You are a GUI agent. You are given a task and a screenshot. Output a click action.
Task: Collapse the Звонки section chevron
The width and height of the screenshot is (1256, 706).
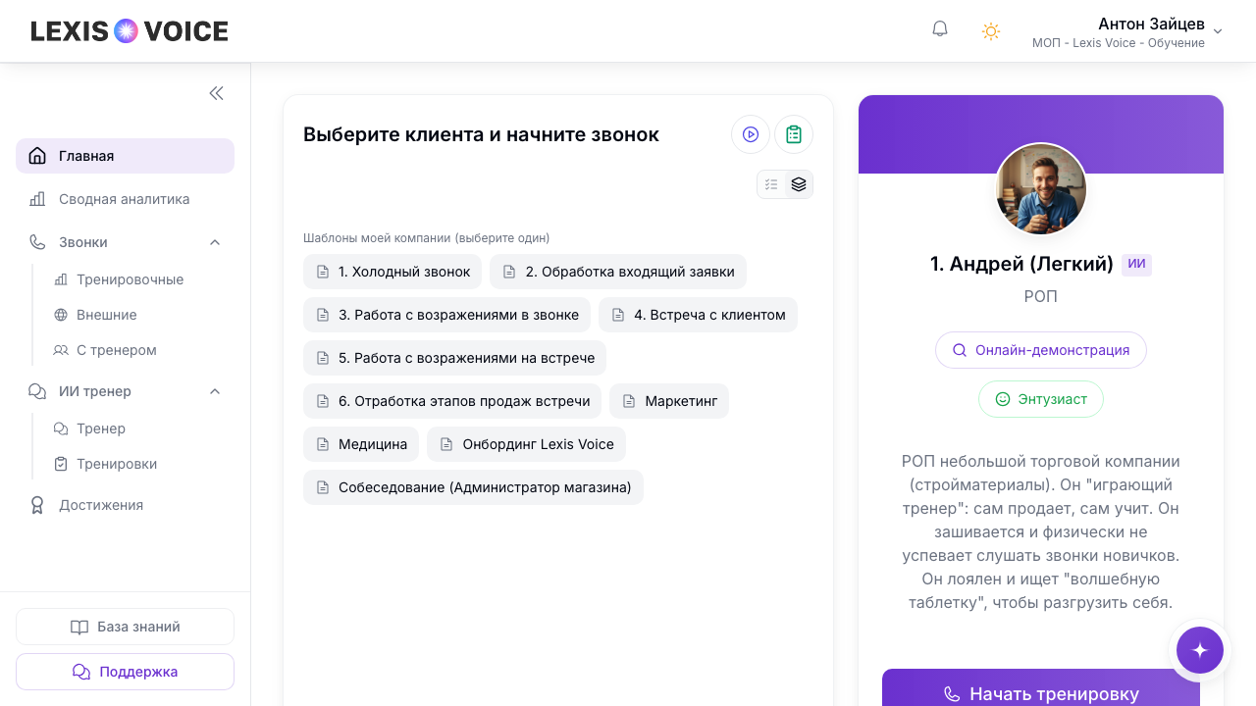click(x=215, y=242)
